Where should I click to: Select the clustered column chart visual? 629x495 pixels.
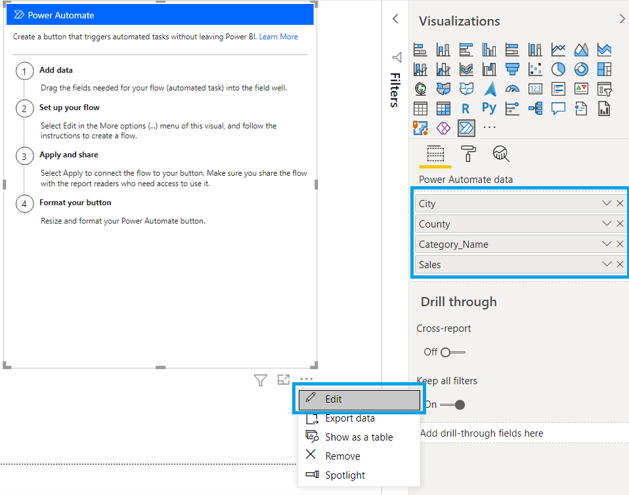pos(489,50)
